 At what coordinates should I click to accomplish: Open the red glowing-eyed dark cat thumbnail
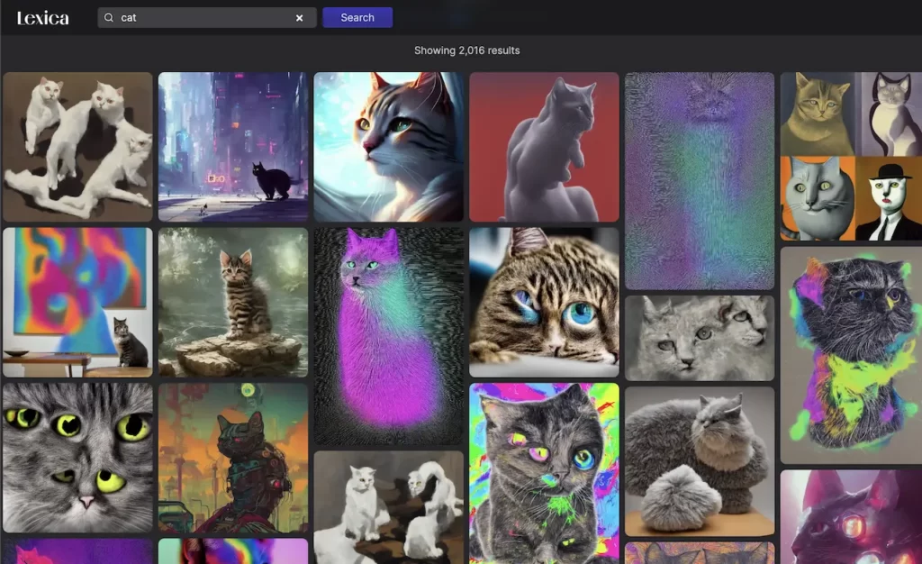851,517
